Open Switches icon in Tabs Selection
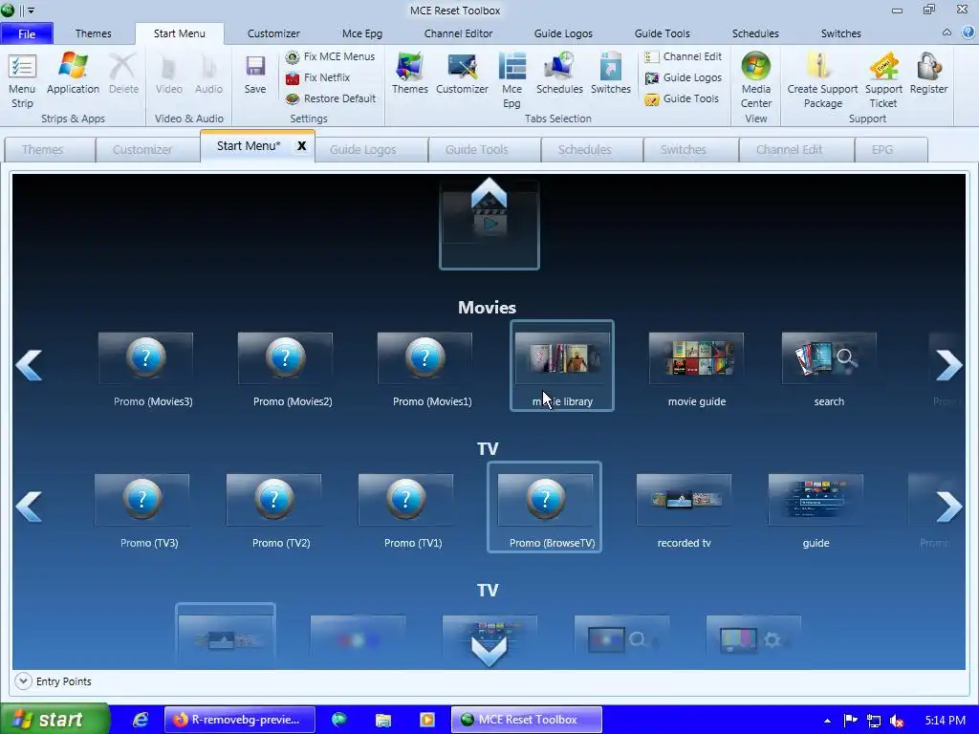Viewport: 979px width, 734px height. pyautogui.click(x=611, y=74)
